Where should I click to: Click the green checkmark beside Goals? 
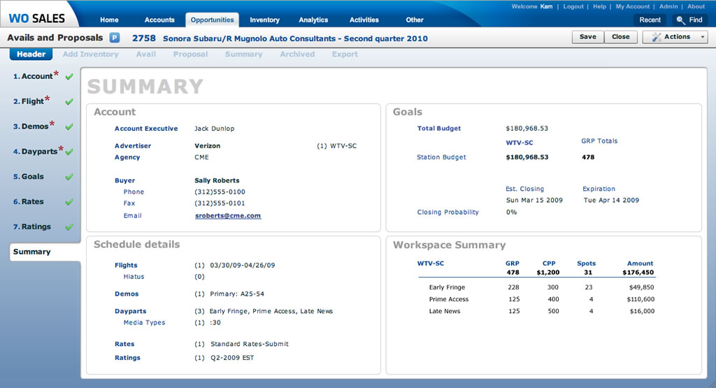pyautogui.click(x=69, y=177)
